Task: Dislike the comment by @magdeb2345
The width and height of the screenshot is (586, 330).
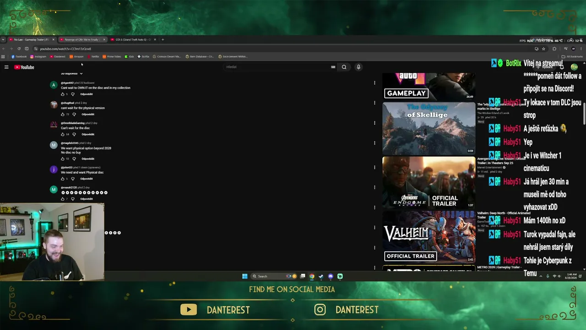Action: (74, 159)
